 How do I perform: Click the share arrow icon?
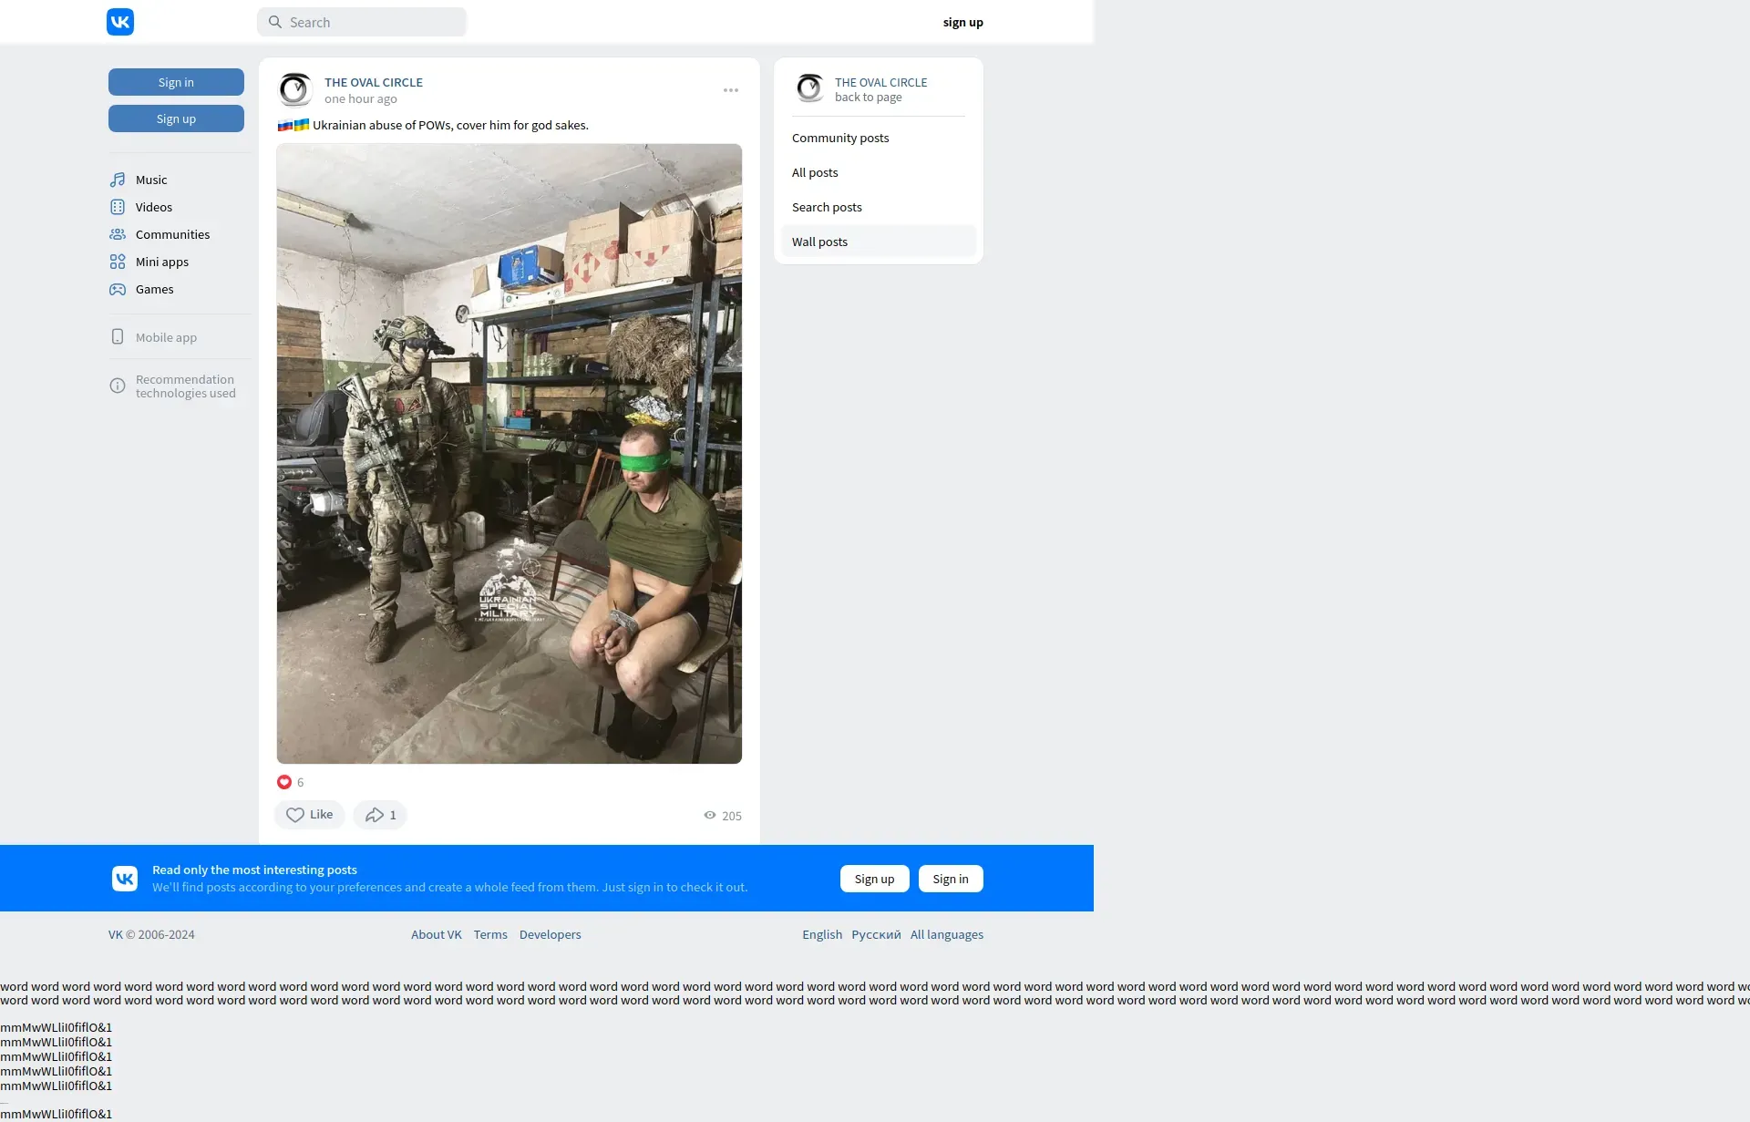point(375,815)
